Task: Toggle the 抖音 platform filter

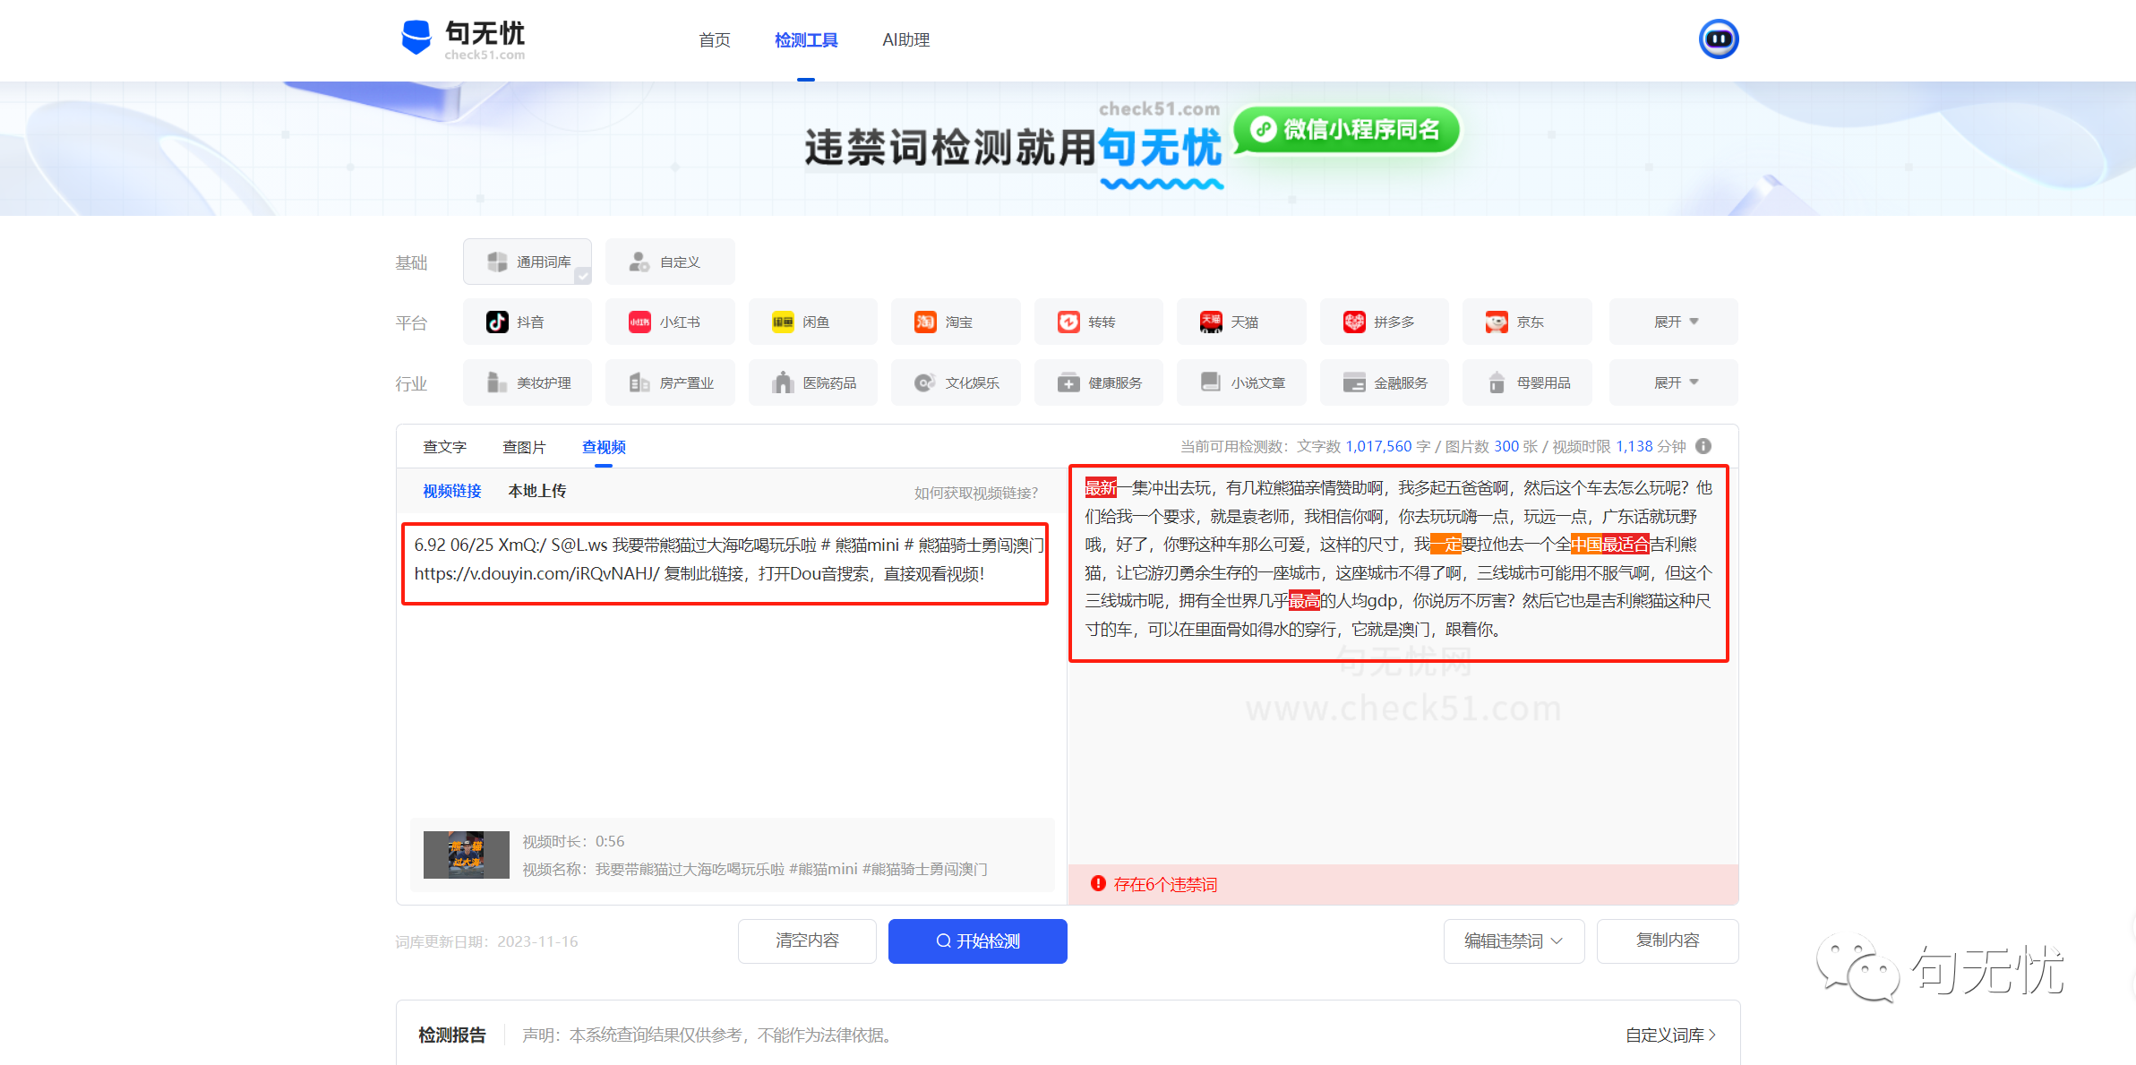Action: coord(528,322)
